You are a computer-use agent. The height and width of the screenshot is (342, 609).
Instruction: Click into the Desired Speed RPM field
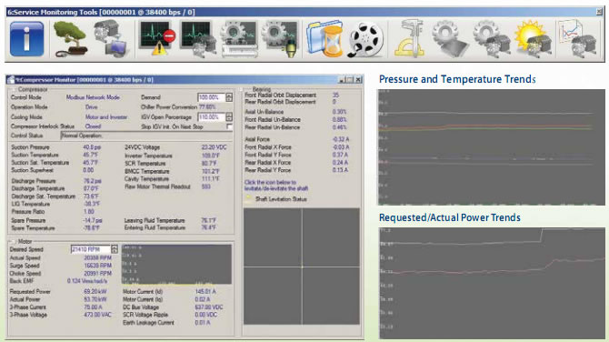(x=91, y=249)
